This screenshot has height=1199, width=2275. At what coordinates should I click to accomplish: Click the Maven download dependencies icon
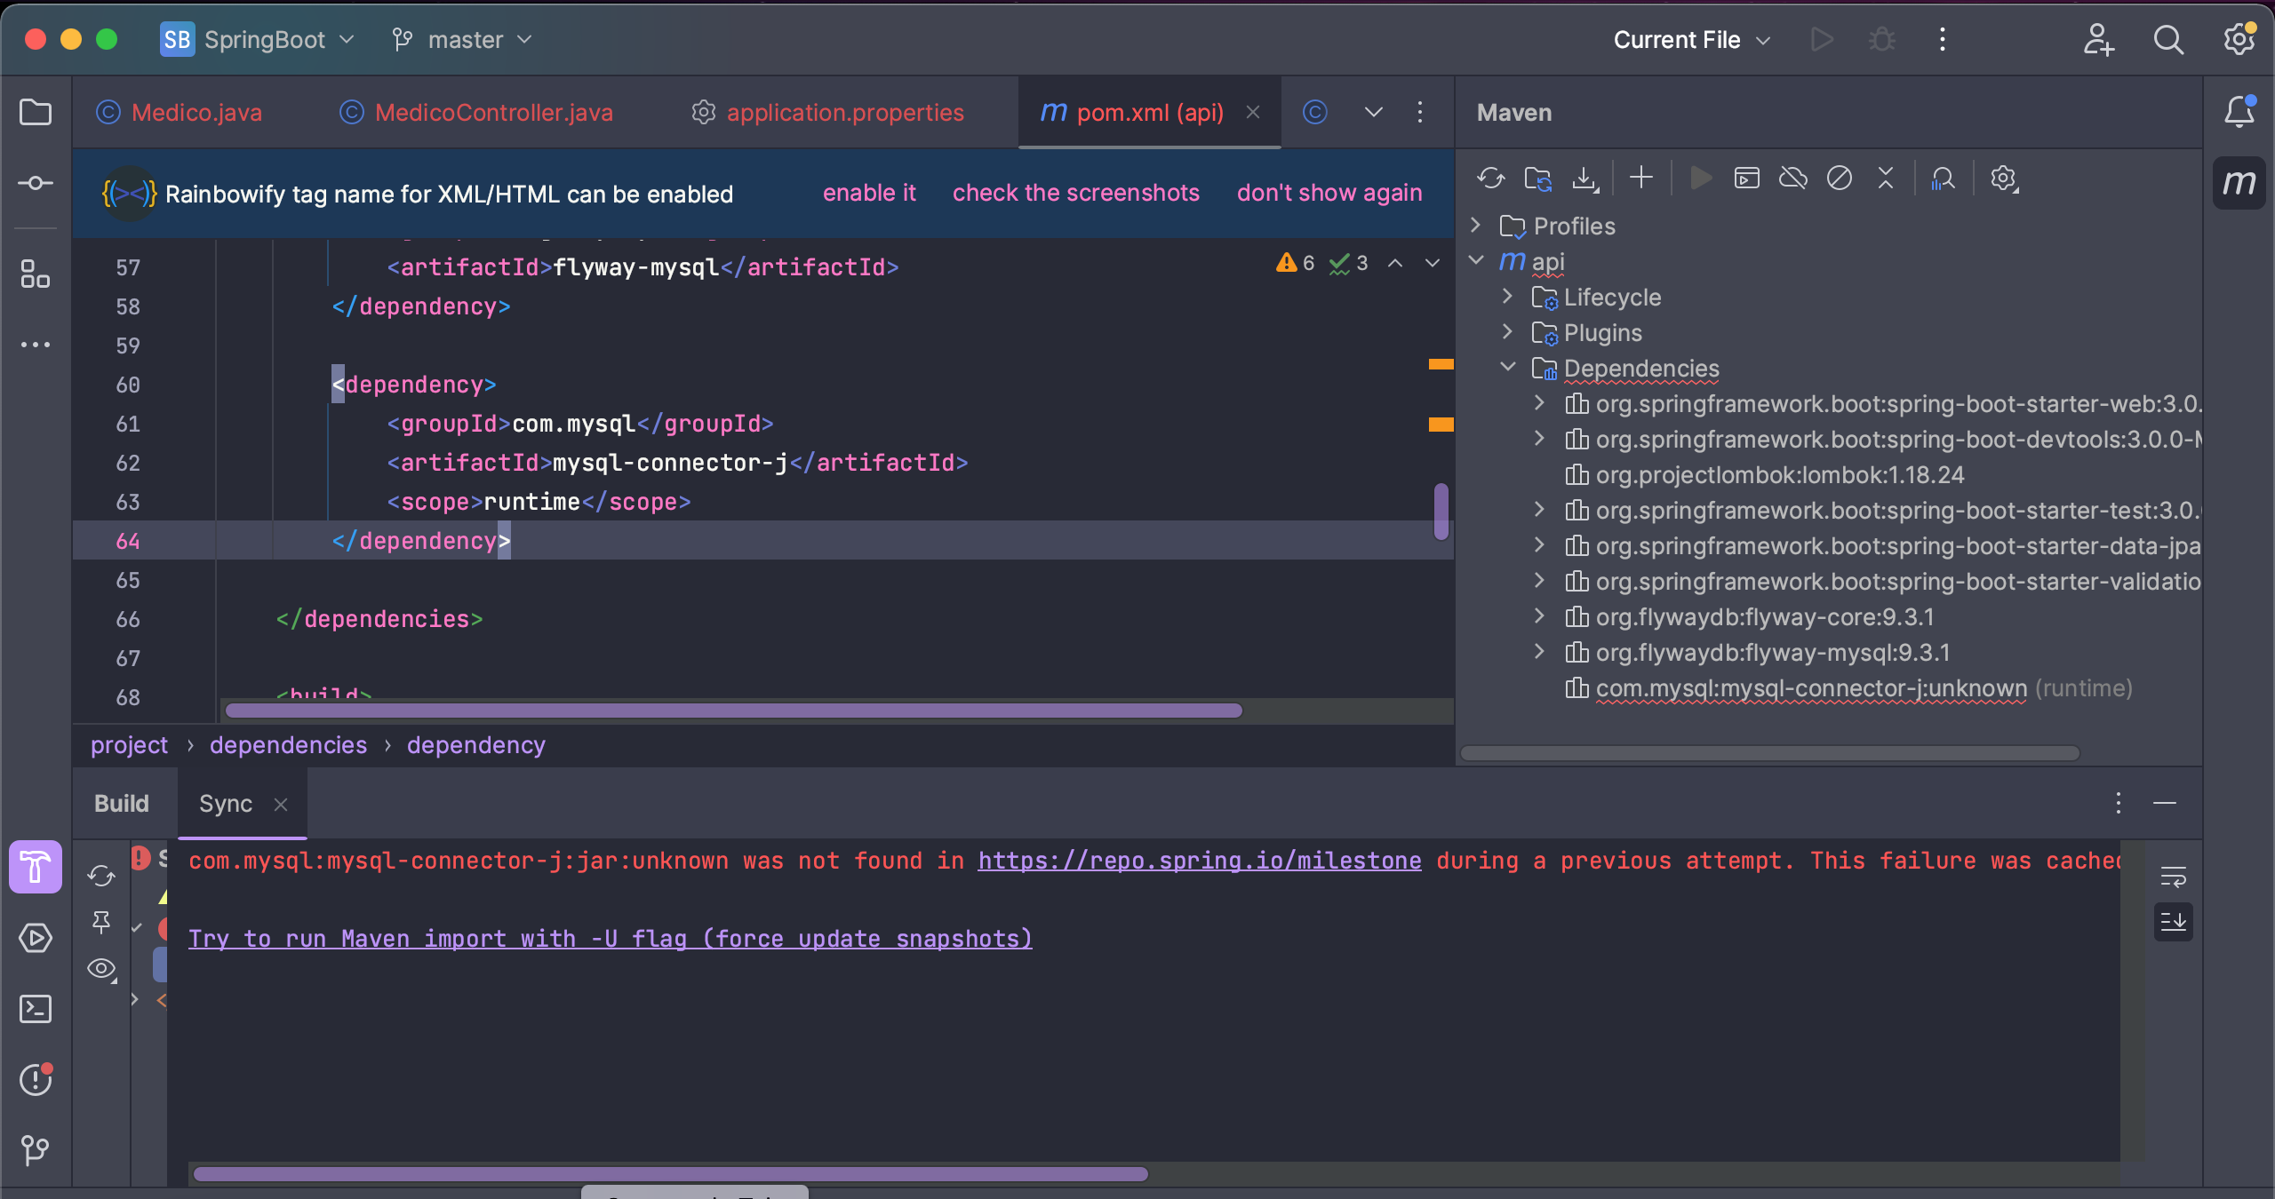point(1586,178)
